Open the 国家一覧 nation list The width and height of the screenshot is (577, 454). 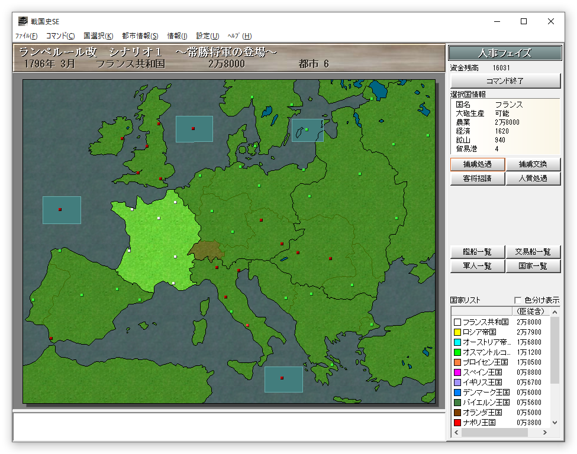point(533,266)
